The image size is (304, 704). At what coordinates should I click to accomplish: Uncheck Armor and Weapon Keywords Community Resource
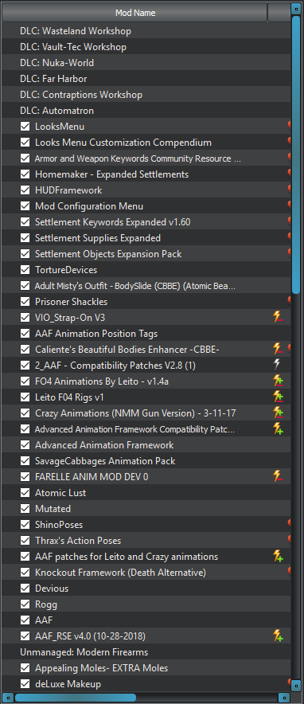point(25,158)
